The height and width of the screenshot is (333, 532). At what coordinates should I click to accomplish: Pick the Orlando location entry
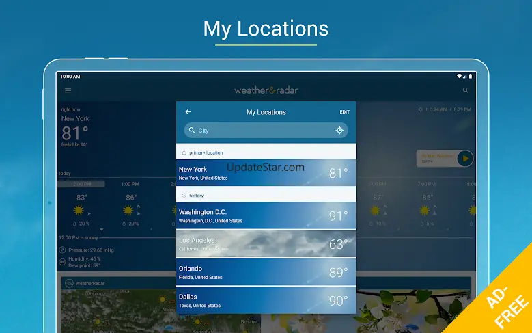click(266, 272)
